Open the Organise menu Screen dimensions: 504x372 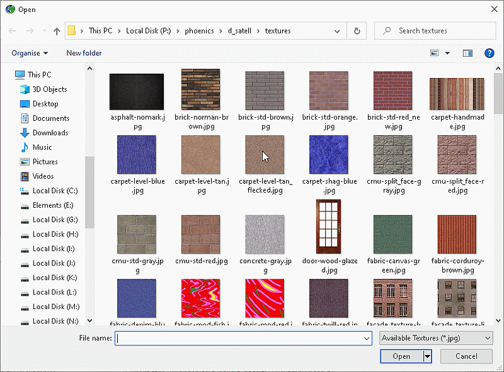tap(30, 53)
